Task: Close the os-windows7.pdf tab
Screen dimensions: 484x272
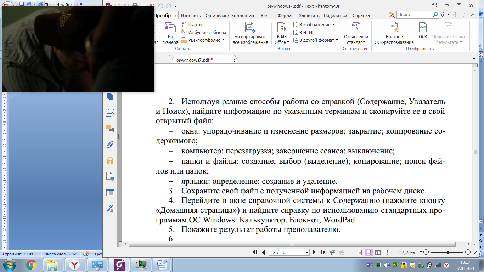Action: [233, 60]
